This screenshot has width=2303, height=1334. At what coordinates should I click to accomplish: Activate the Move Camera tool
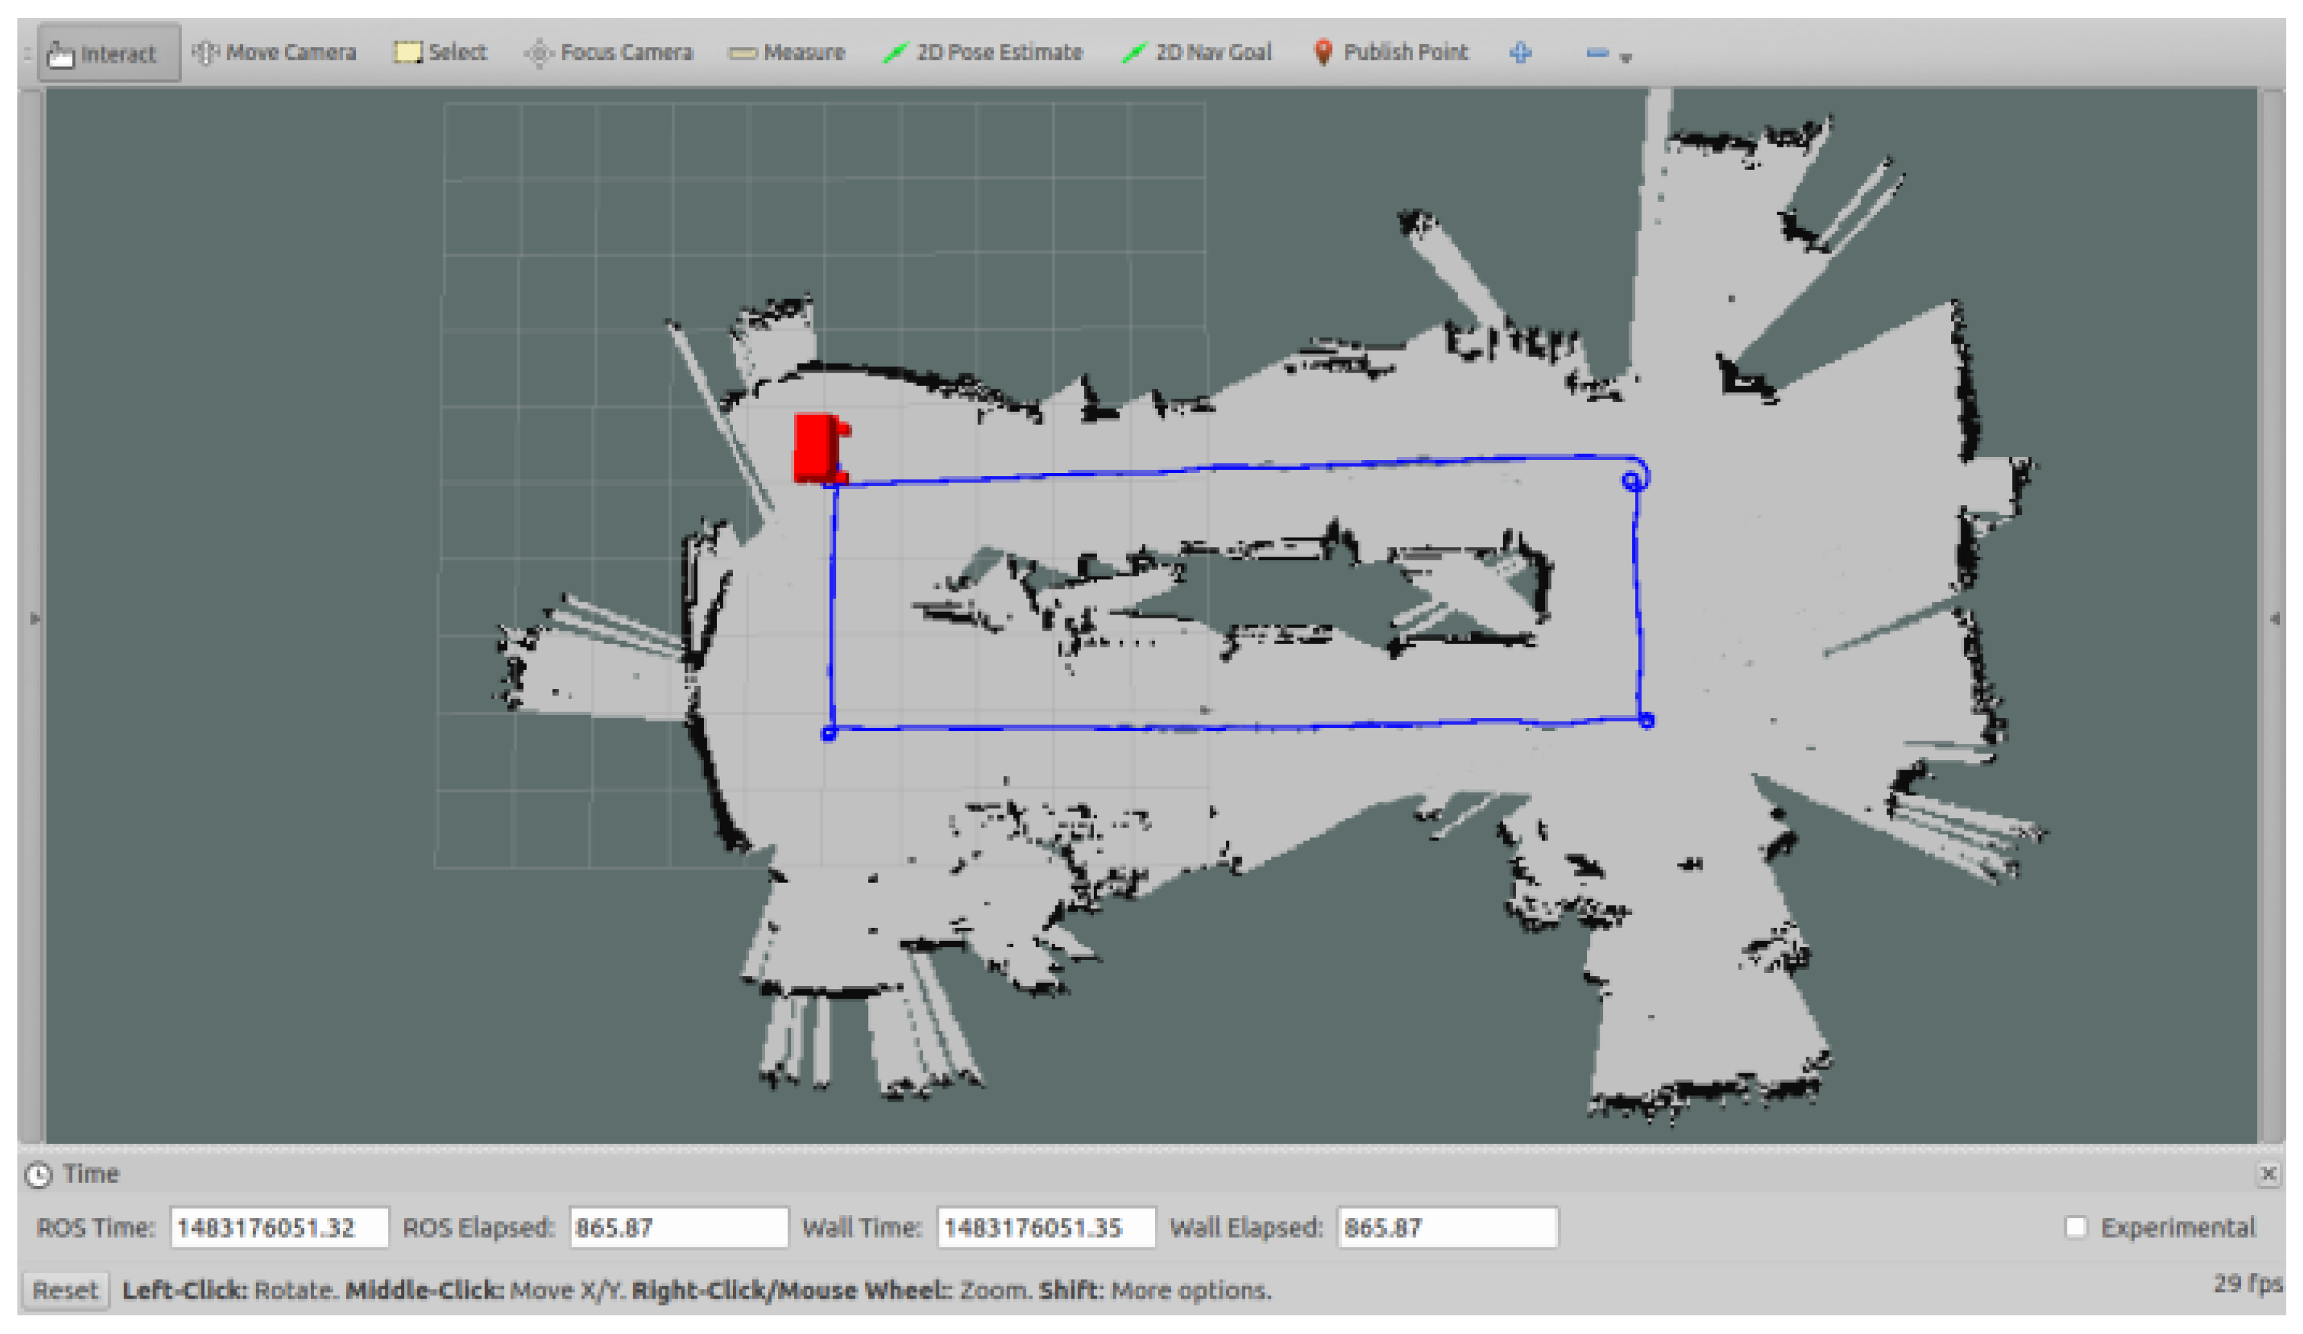tap(274, 53)
